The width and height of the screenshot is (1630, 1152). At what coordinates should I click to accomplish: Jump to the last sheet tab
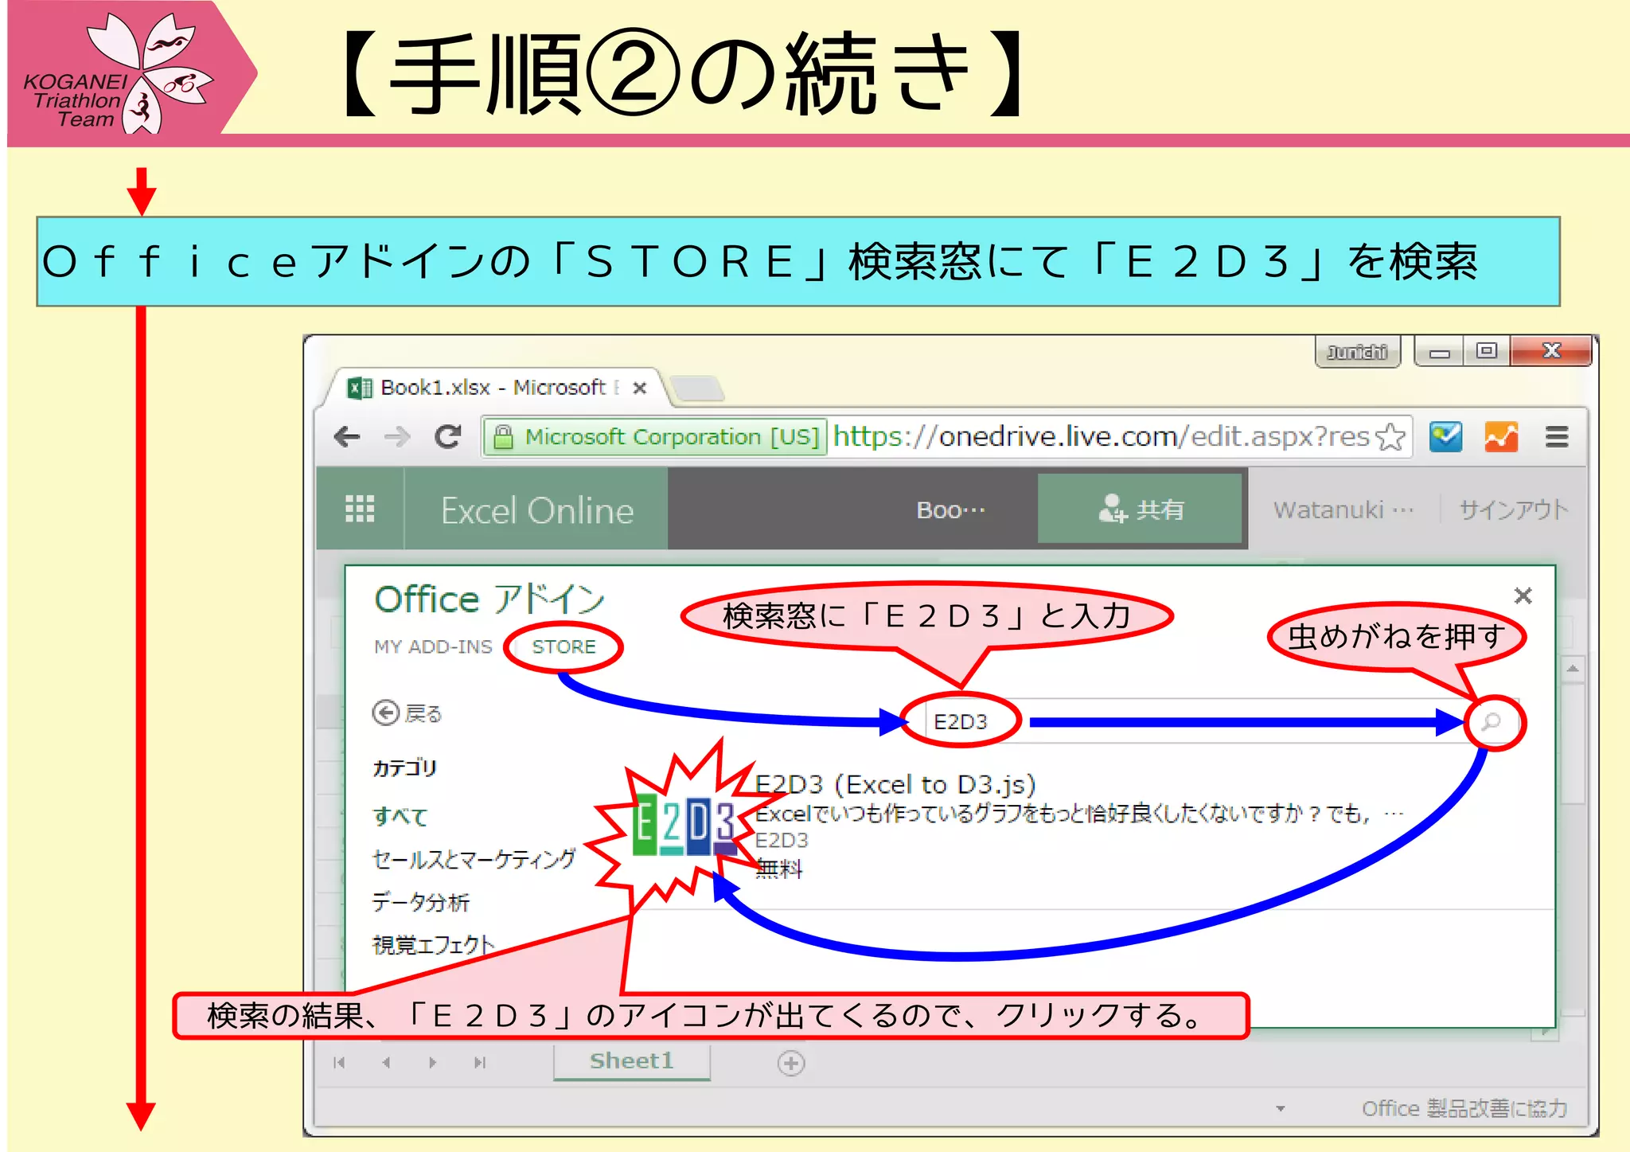[x=479, y=1063]
